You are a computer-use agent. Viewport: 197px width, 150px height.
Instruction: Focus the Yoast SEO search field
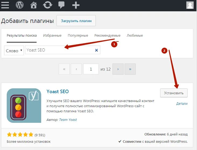[x=63, y=50]
